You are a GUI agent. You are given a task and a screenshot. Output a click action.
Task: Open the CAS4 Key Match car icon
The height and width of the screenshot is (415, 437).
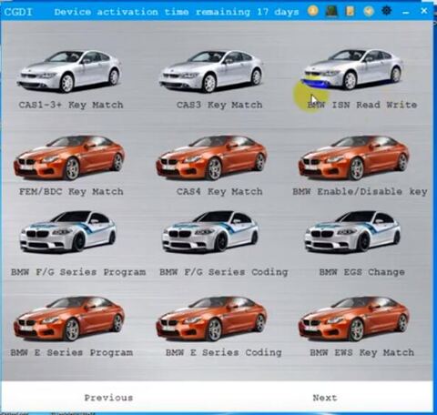coord(211,157)
